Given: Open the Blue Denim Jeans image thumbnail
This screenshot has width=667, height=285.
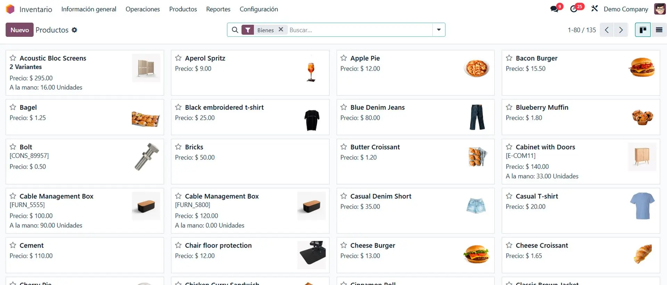Looking at the screenshot, I should 477,117.
